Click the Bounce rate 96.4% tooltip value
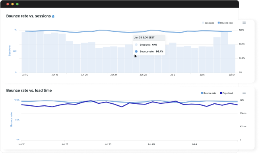This screenshot has height=163, width=260. point(159,51)
